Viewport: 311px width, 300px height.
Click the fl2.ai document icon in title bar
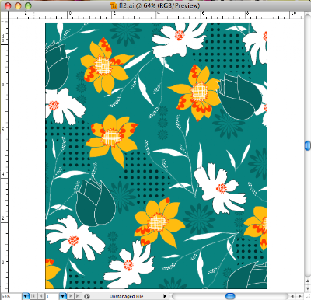click(114, 5)
